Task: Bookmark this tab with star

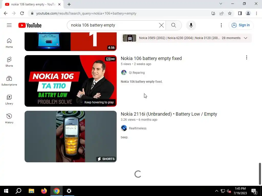Action: (230, 13)
